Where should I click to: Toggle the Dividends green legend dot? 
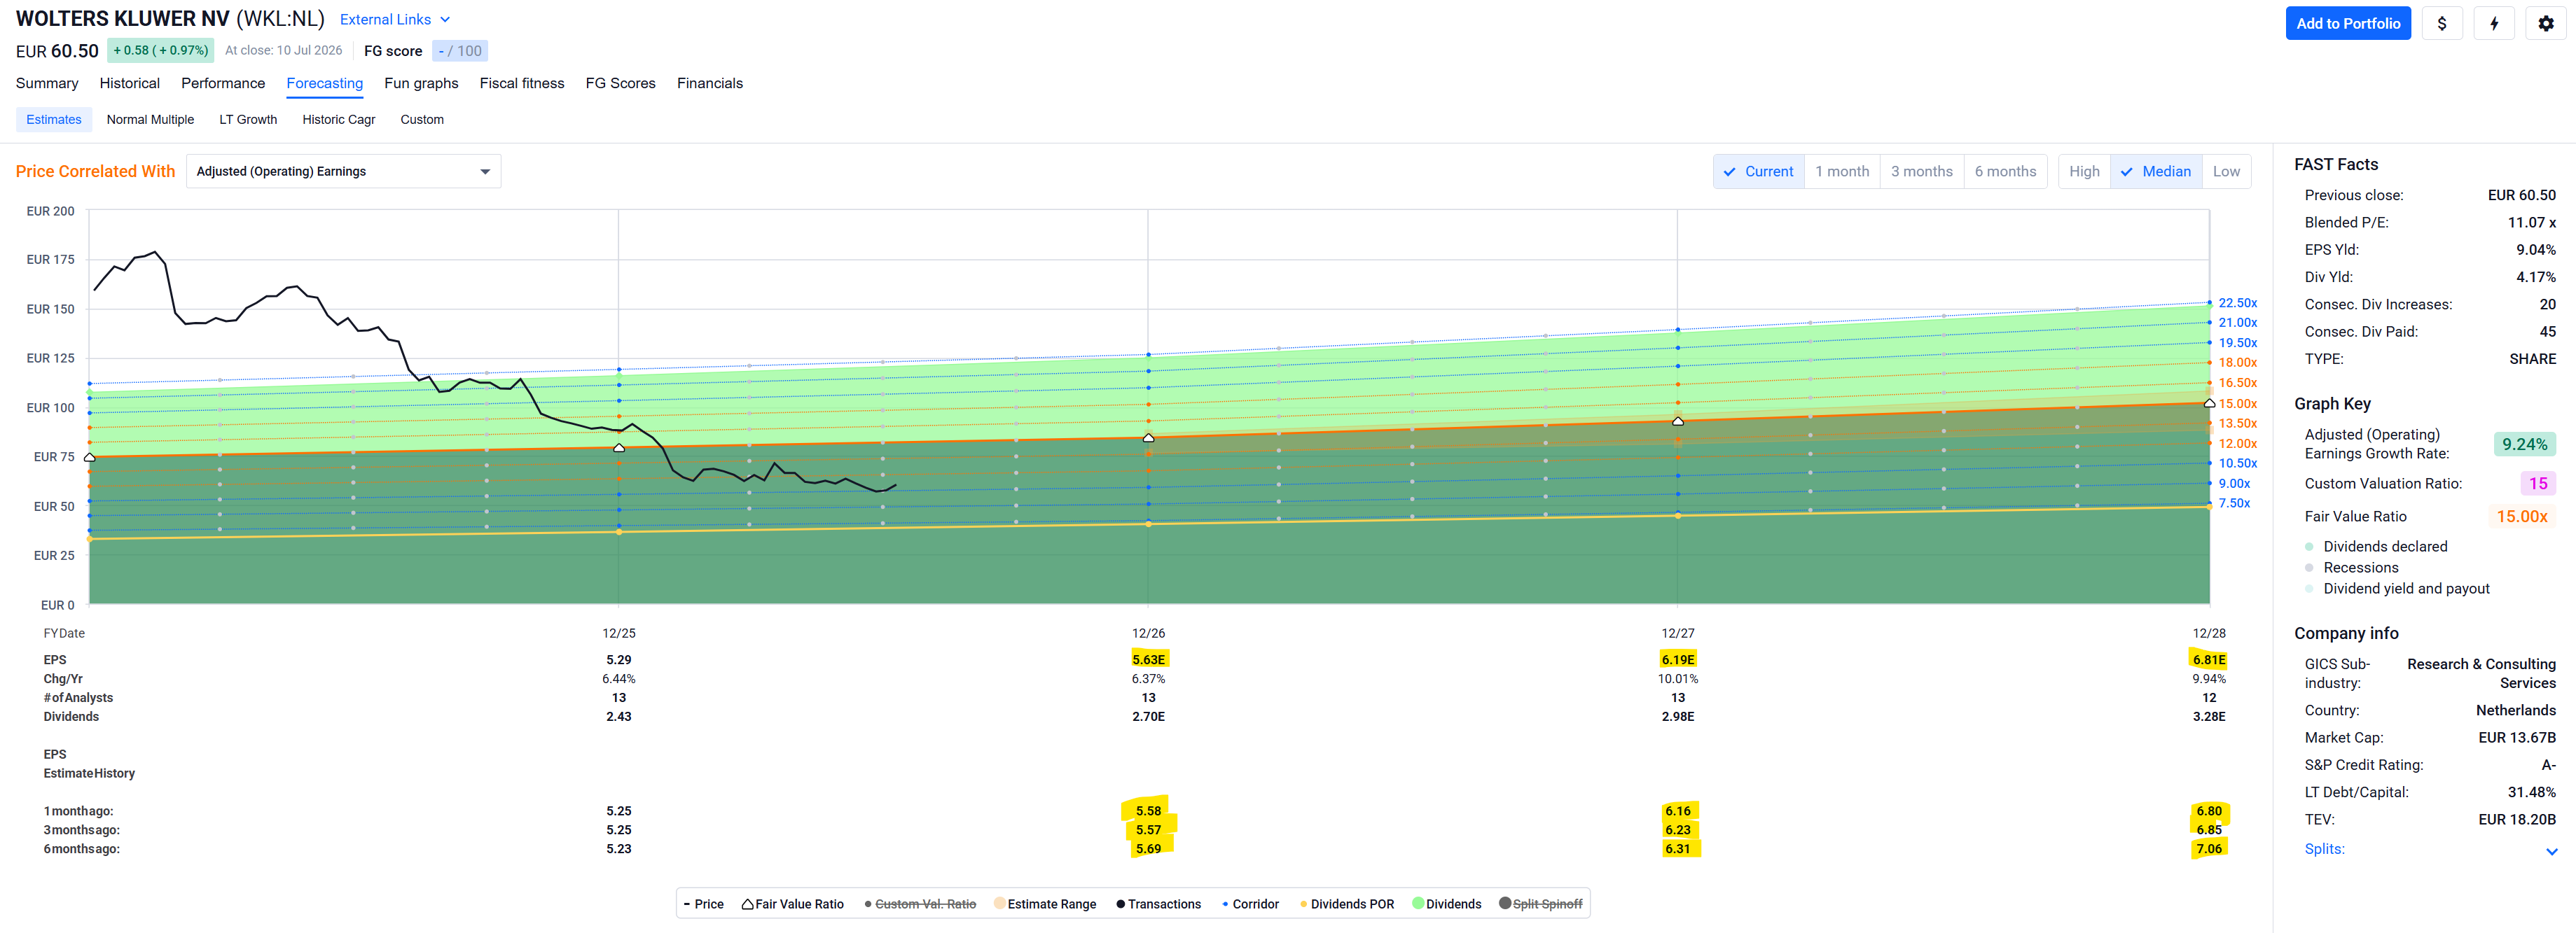(x=1417, y=903)
